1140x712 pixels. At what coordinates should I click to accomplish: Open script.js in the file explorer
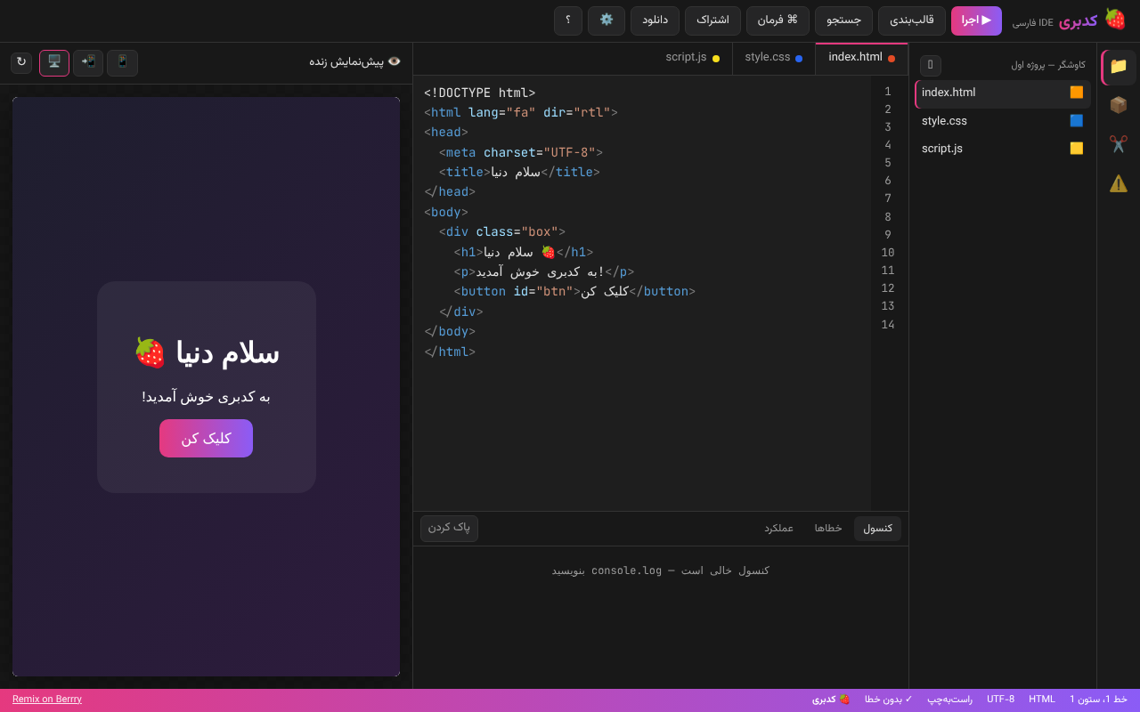click(1003, 149)
